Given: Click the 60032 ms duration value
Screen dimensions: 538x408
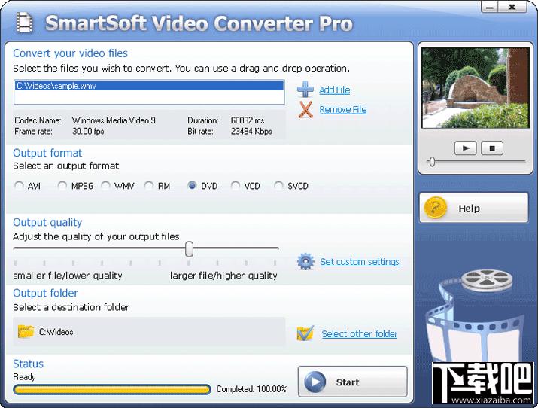Looking at the screenshot, I should (x=248, y=120).
